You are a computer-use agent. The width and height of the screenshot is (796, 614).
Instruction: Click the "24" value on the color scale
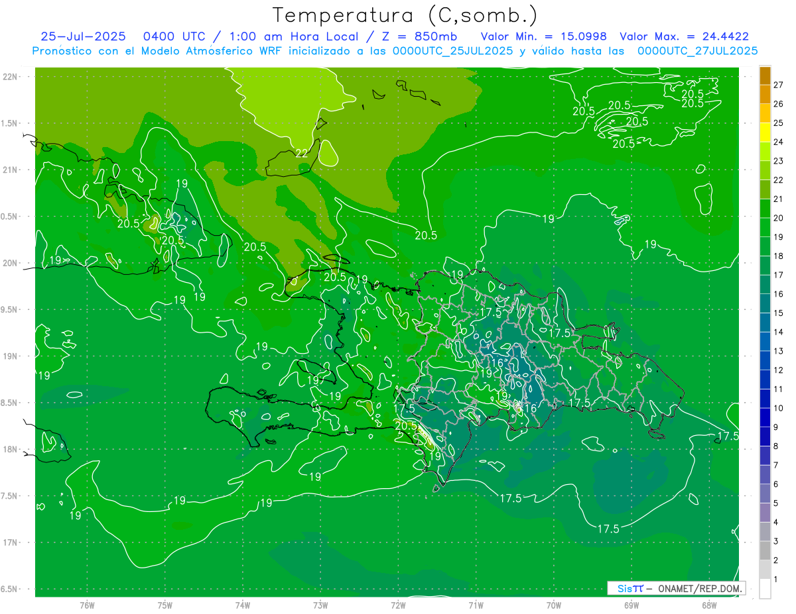click(779, 142)
